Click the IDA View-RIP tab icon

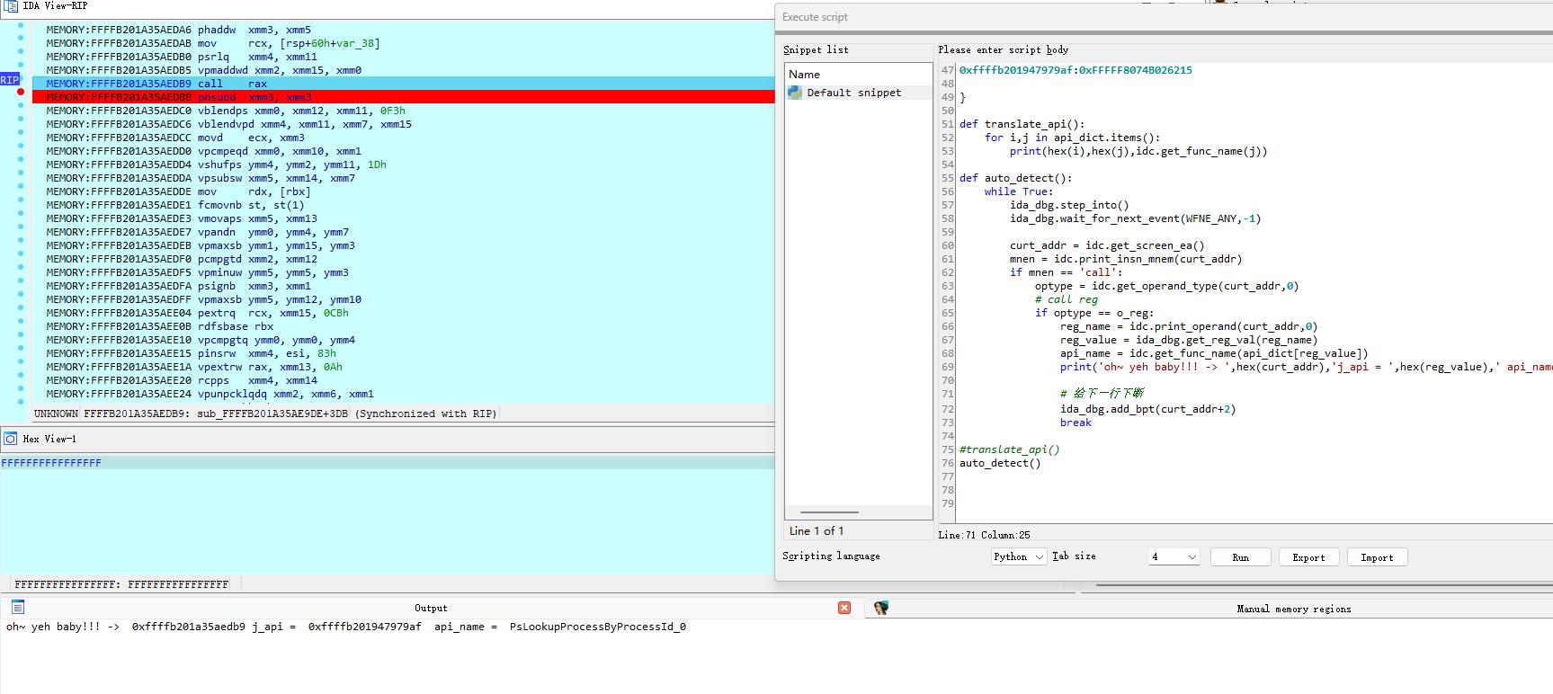pos(11,6)
